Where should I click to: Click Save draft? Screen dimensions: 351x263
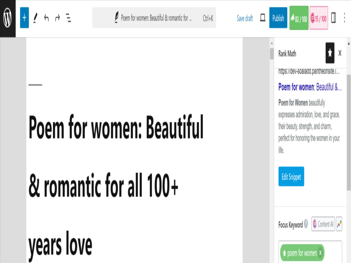click(x=245, y=18)
